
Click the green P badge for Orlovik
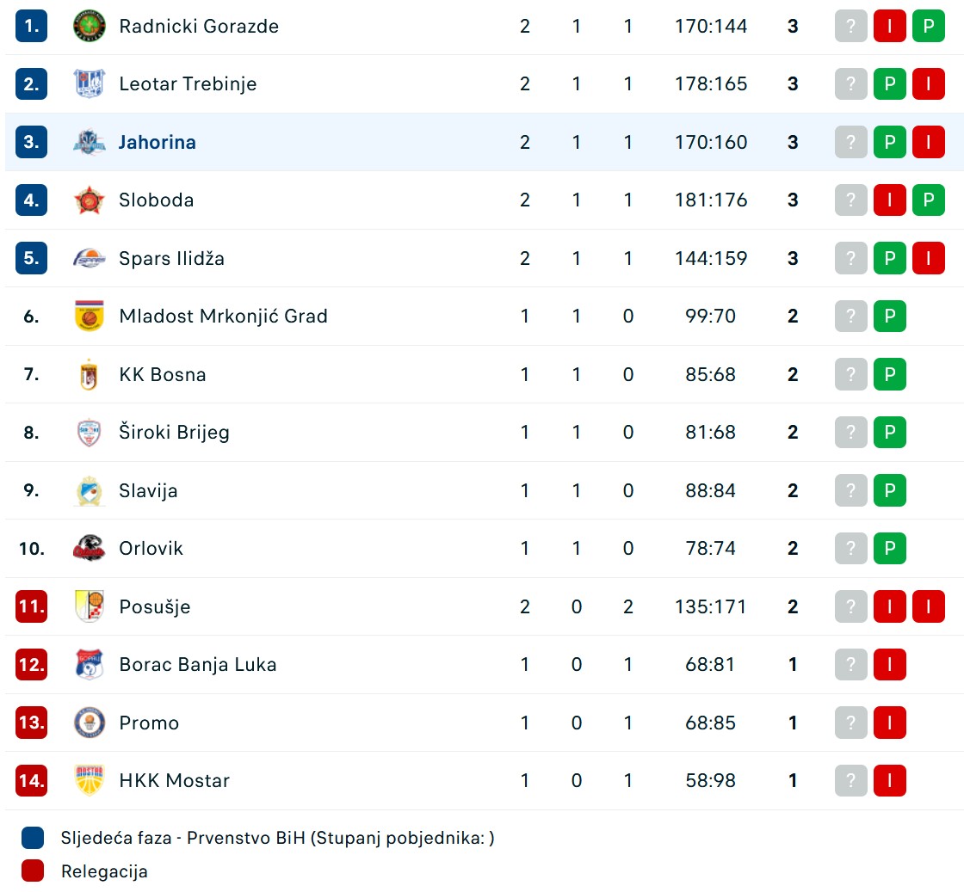pos(890,549)
